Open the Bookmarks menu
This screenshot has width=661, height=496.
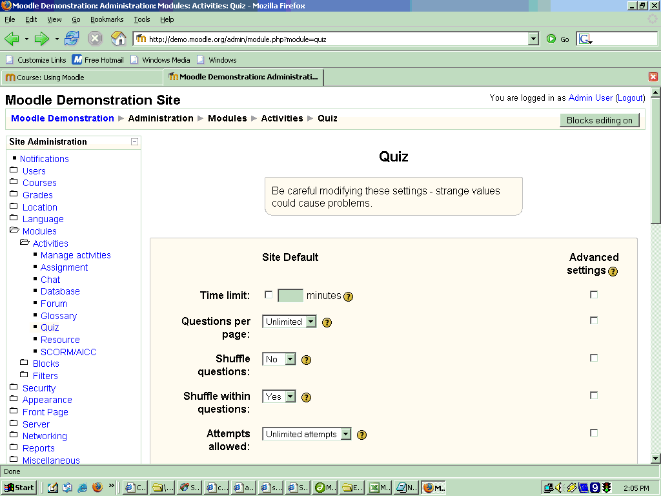(x=107, y=19)
